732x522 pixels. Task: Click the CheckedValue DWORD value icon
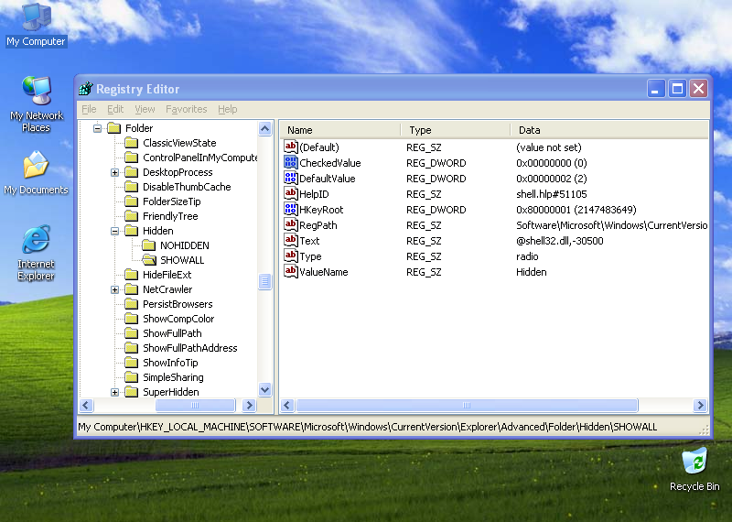(290, 163)
